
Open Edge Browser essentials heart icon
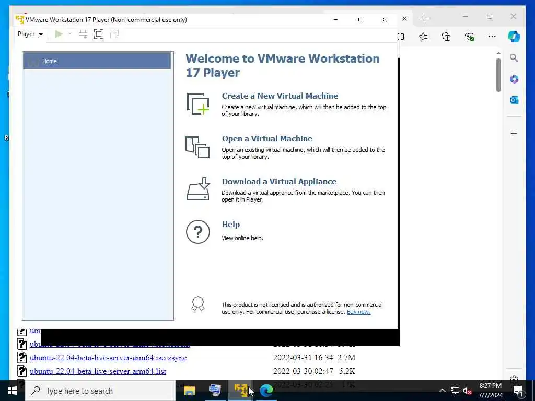point(470,37)
